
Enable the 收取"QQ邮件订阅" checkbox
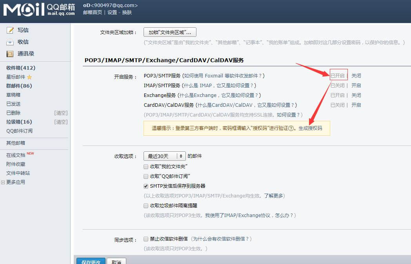pos(146,176)
